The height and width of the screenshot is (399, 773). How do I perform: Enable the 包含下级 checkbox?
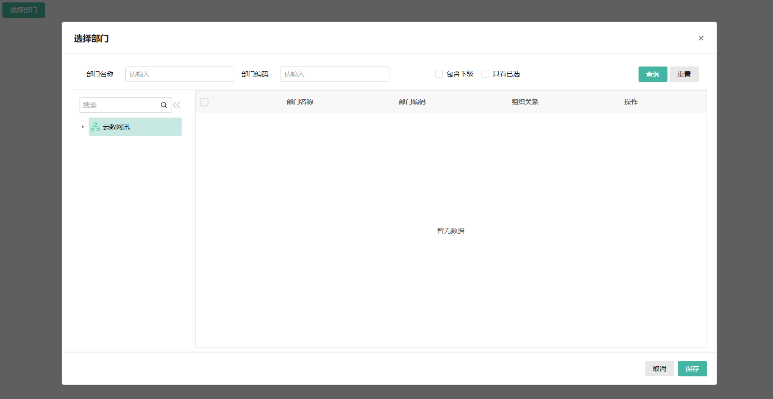pos(439,74)
